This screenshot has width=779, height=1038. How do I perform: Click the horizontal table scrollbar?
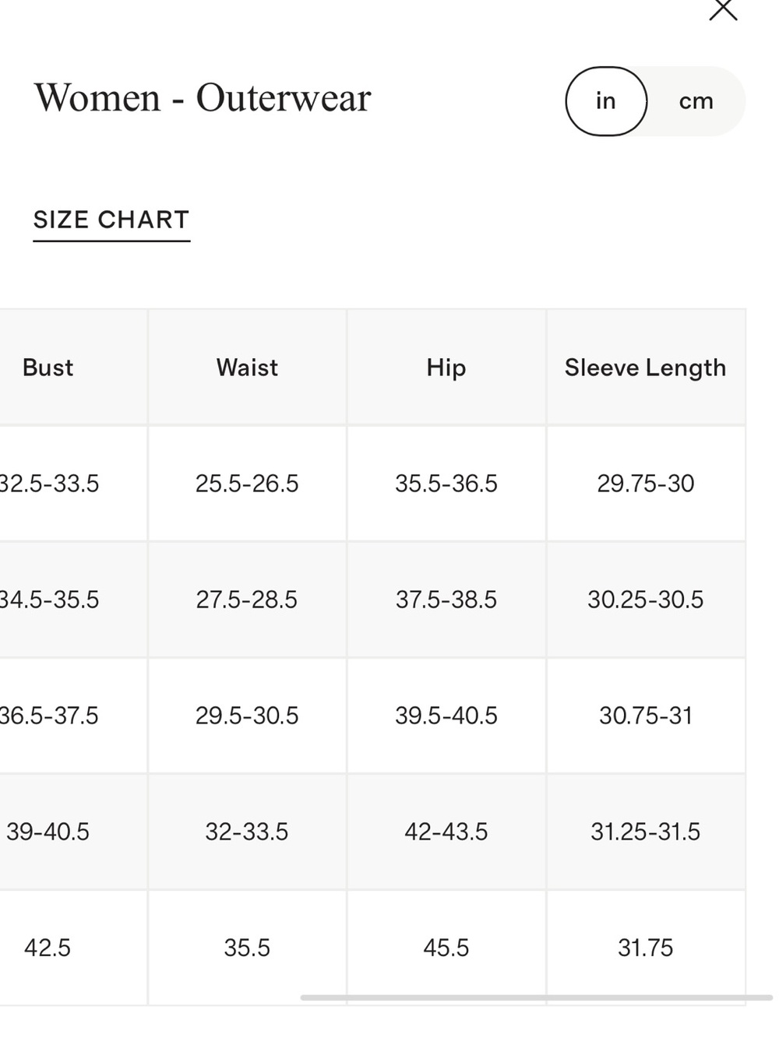536,998
